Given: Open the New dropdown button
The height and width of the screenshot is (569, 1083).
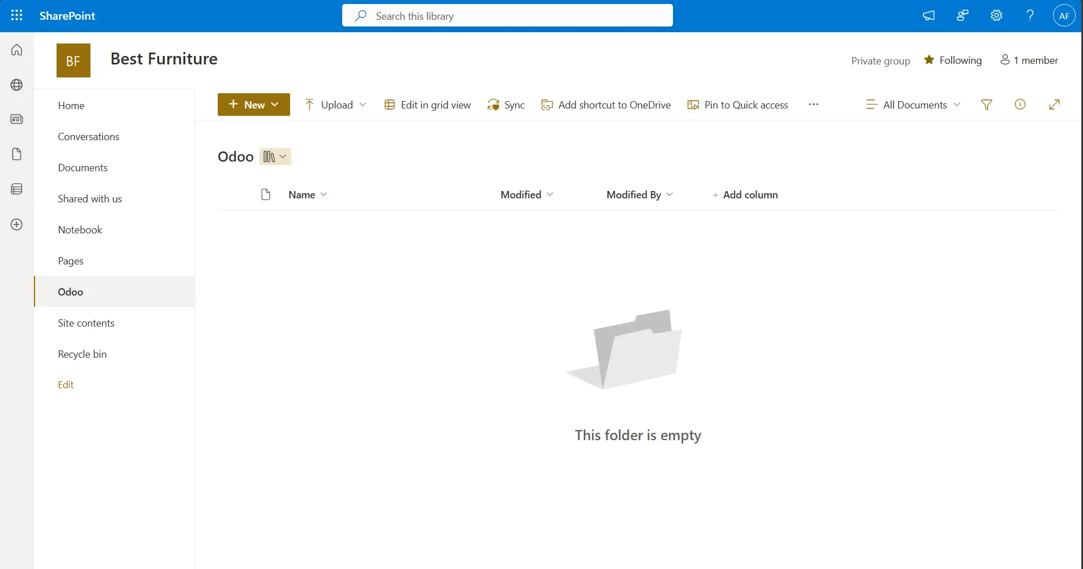Looking at the screenshot, I should pos(254,105).
